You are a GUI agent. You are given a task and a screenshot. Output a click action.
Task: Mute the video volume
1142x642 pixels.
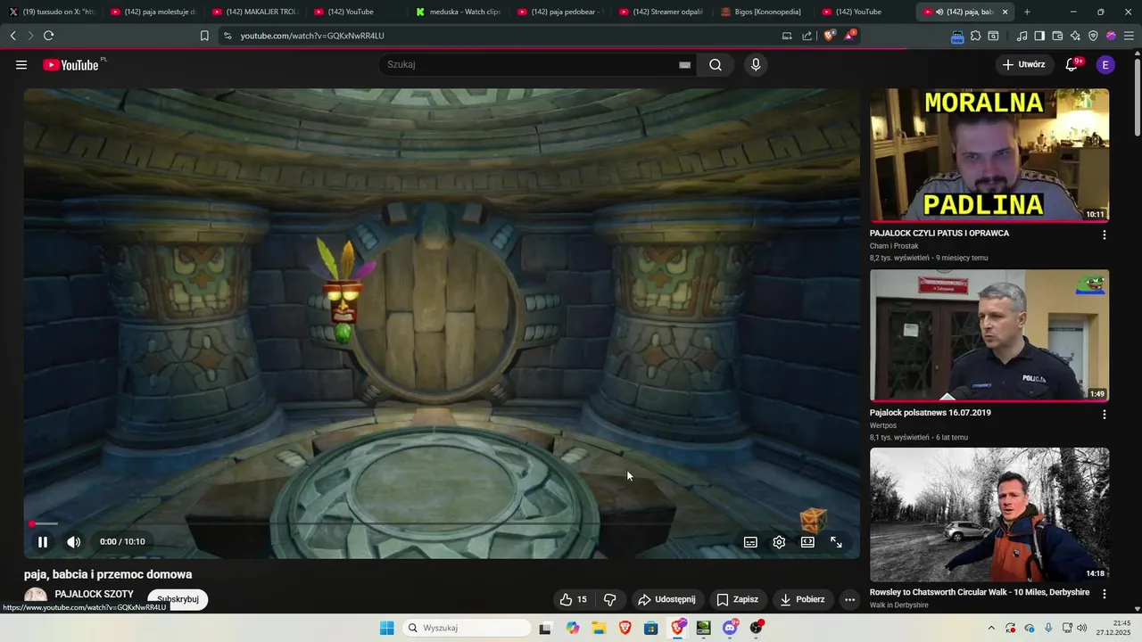tap(73, 541)
